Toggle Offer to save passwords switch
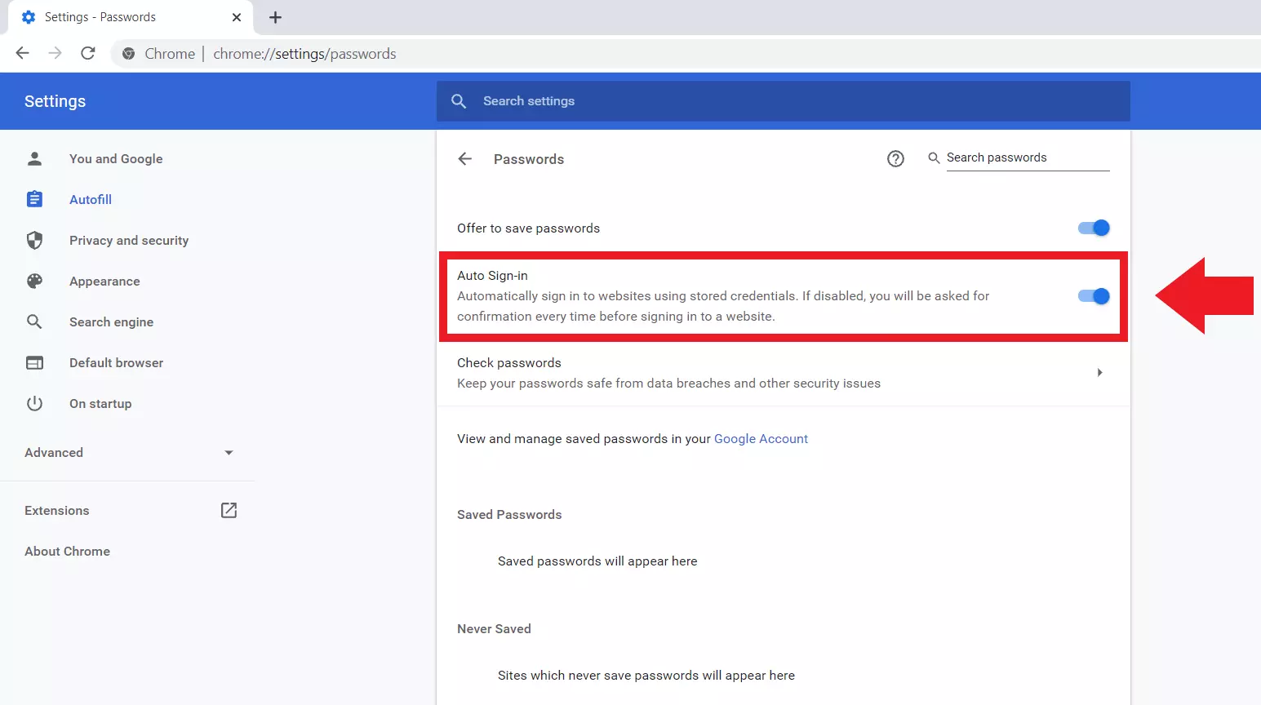The width and height of the screenshot is (1261, 705). coord(1094,228)
